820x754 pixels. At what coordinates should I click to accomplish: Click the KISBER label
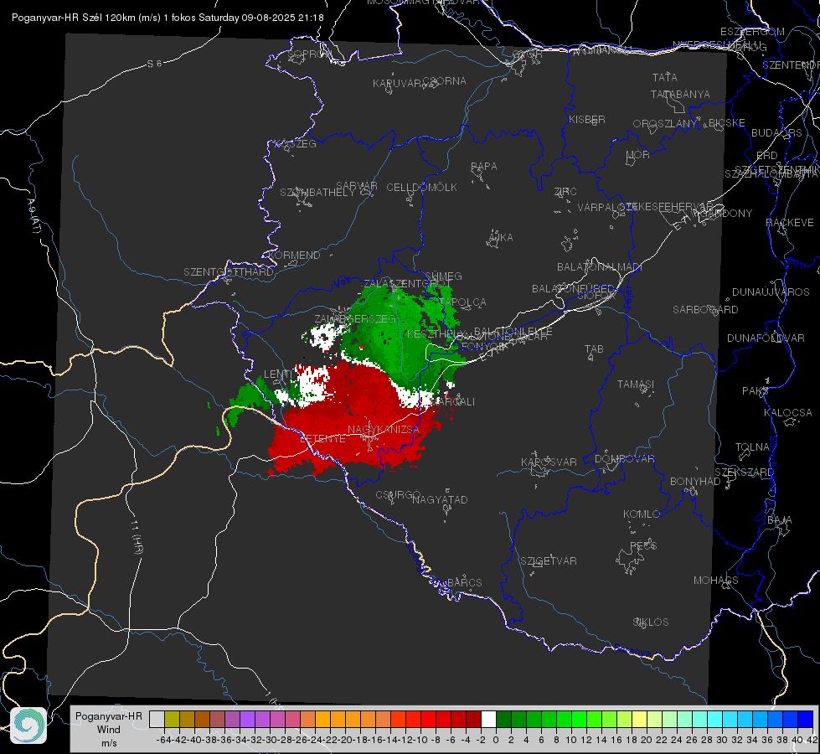click(x=587, y=120)
